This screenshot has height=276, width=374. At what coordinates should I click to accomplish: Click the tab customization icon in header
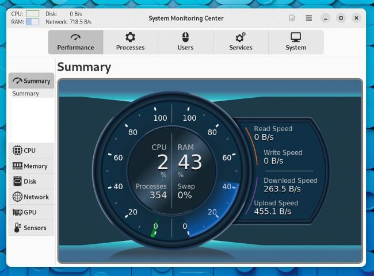(292, 18)
